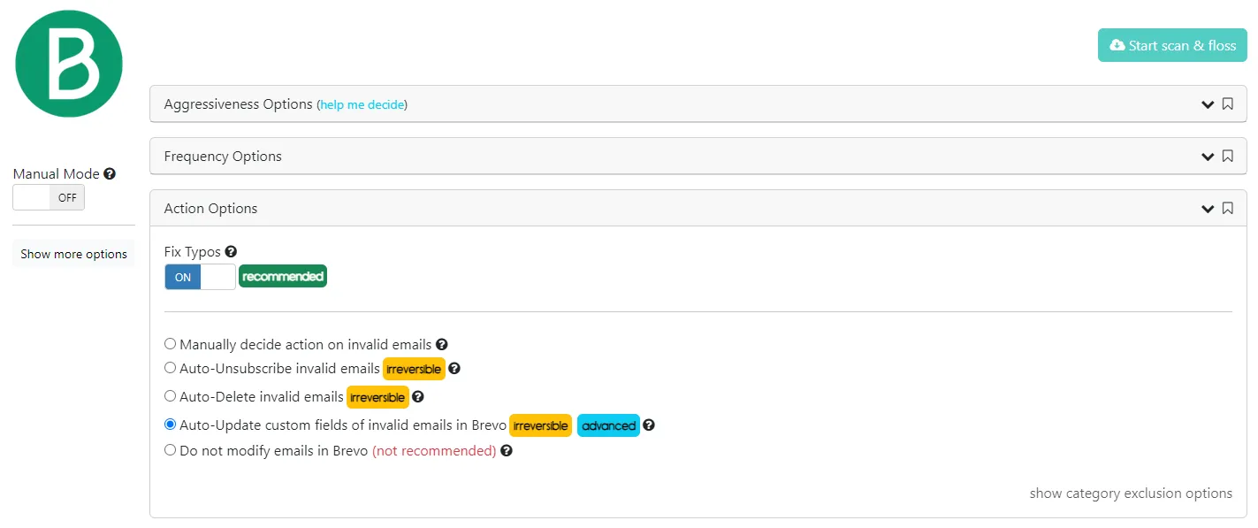The height and width of the screenshot is (528, 1258).
Task: Select Do not modify emails in Brevo
Action: 170,450
